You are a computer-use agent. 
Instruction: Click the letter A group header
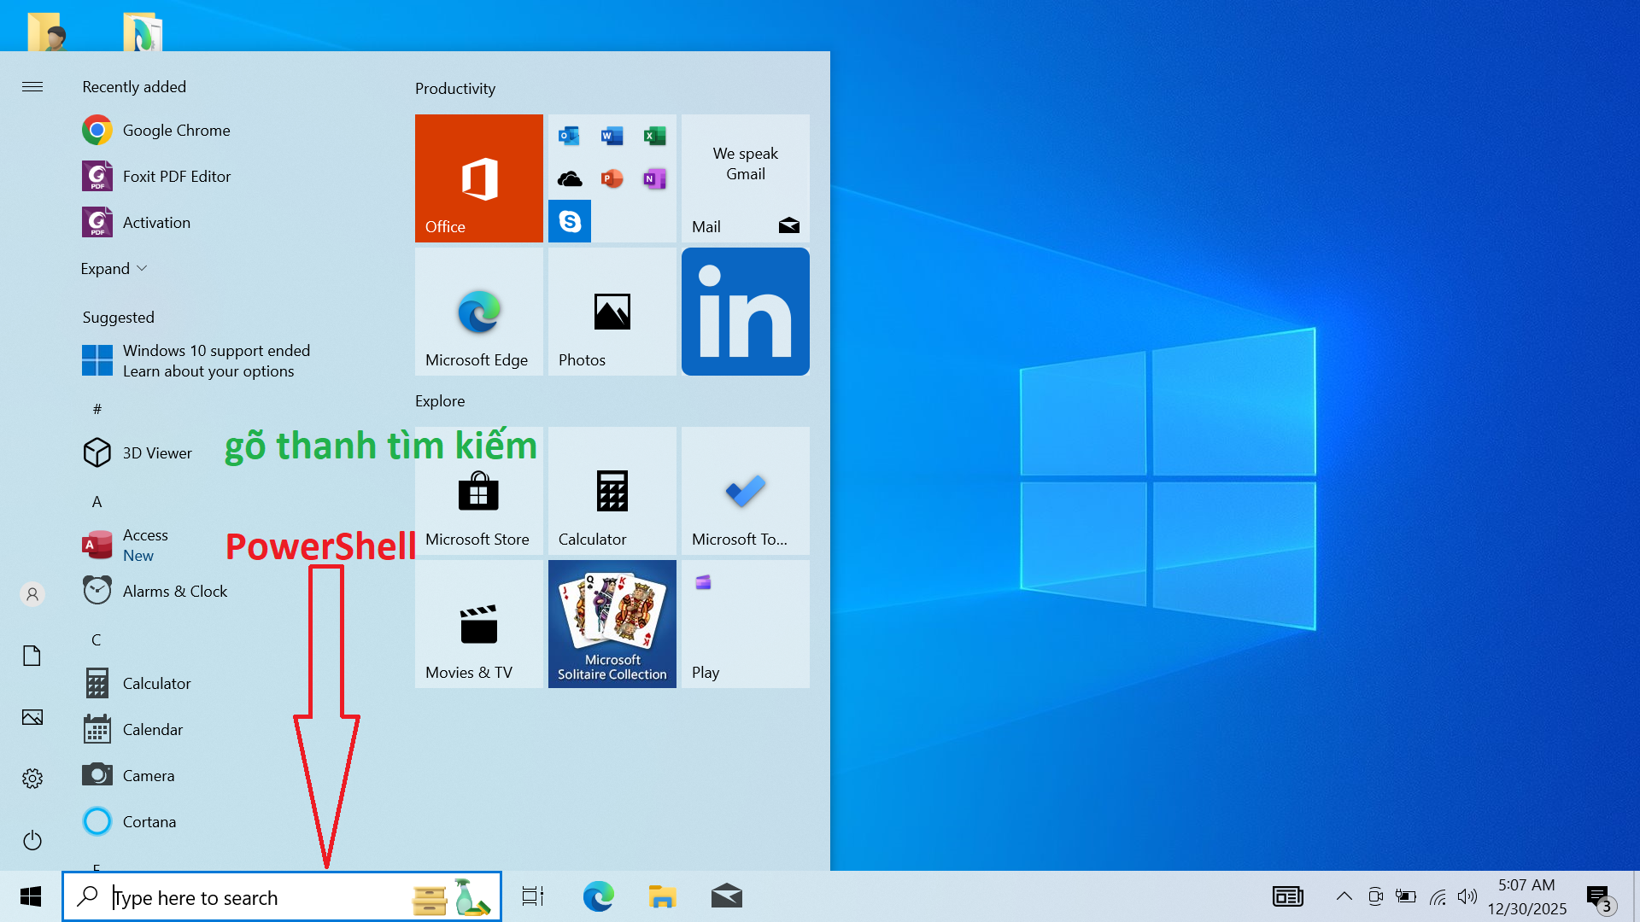pyautogui.click(x=97, y=502)
